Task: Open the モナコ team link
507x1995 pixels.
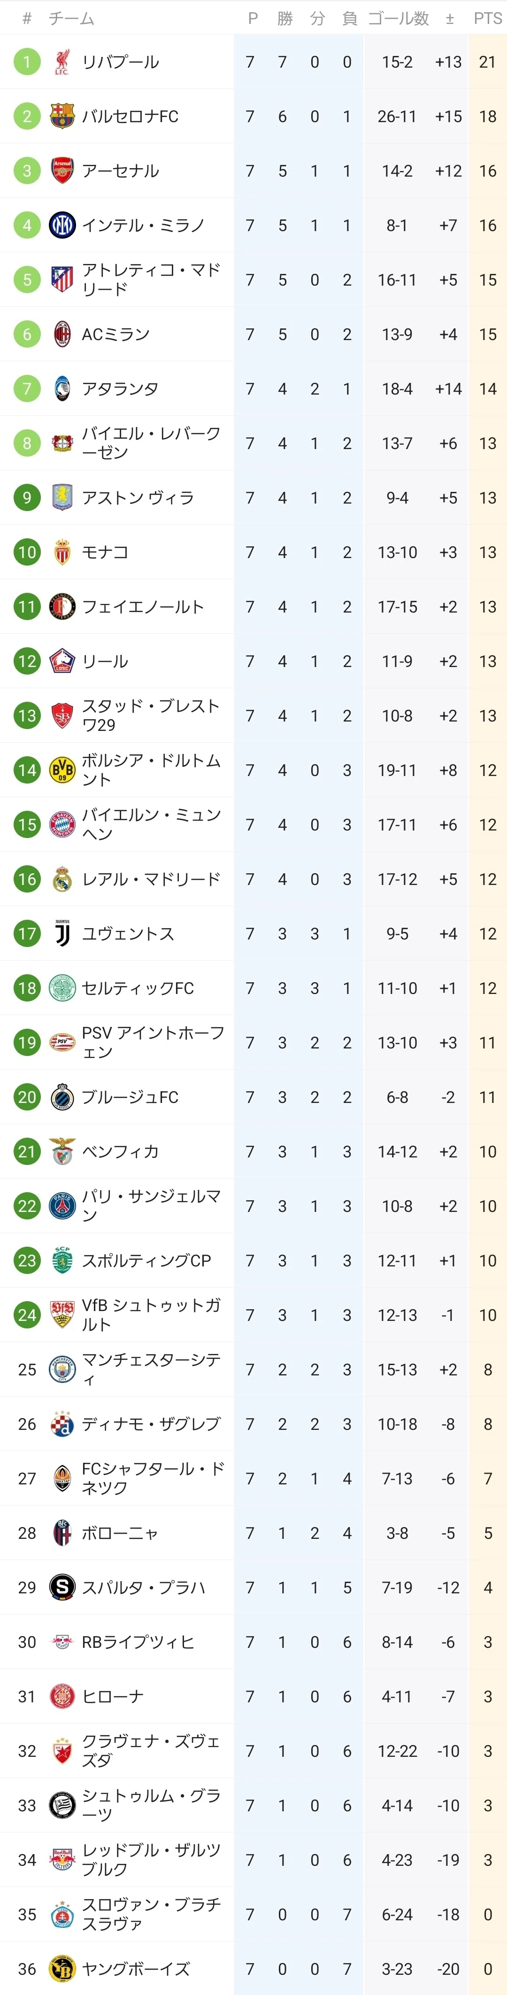Action: tap(105, 552)
